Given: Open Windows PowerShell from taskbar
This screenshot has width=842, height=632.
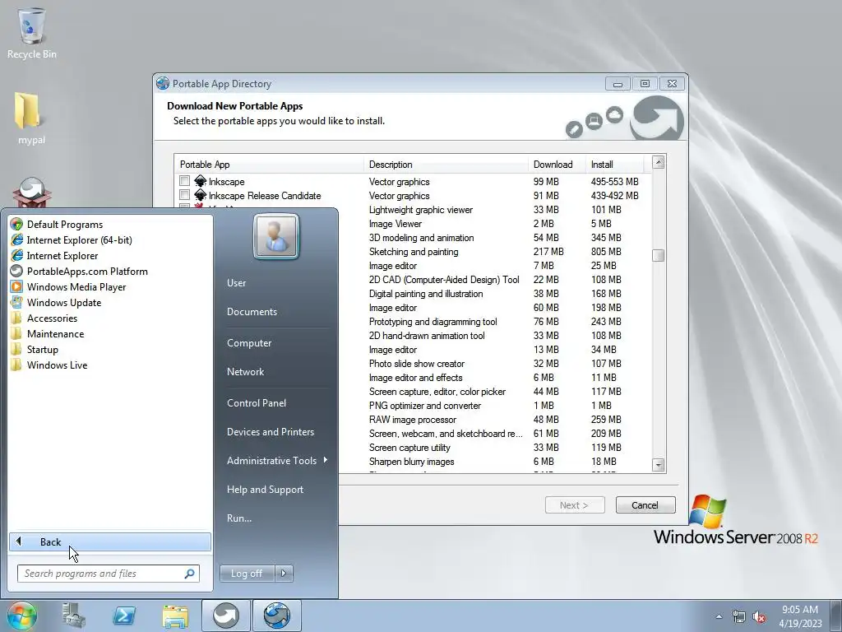Looking at the screenshot, I should [x=124, y=616].
